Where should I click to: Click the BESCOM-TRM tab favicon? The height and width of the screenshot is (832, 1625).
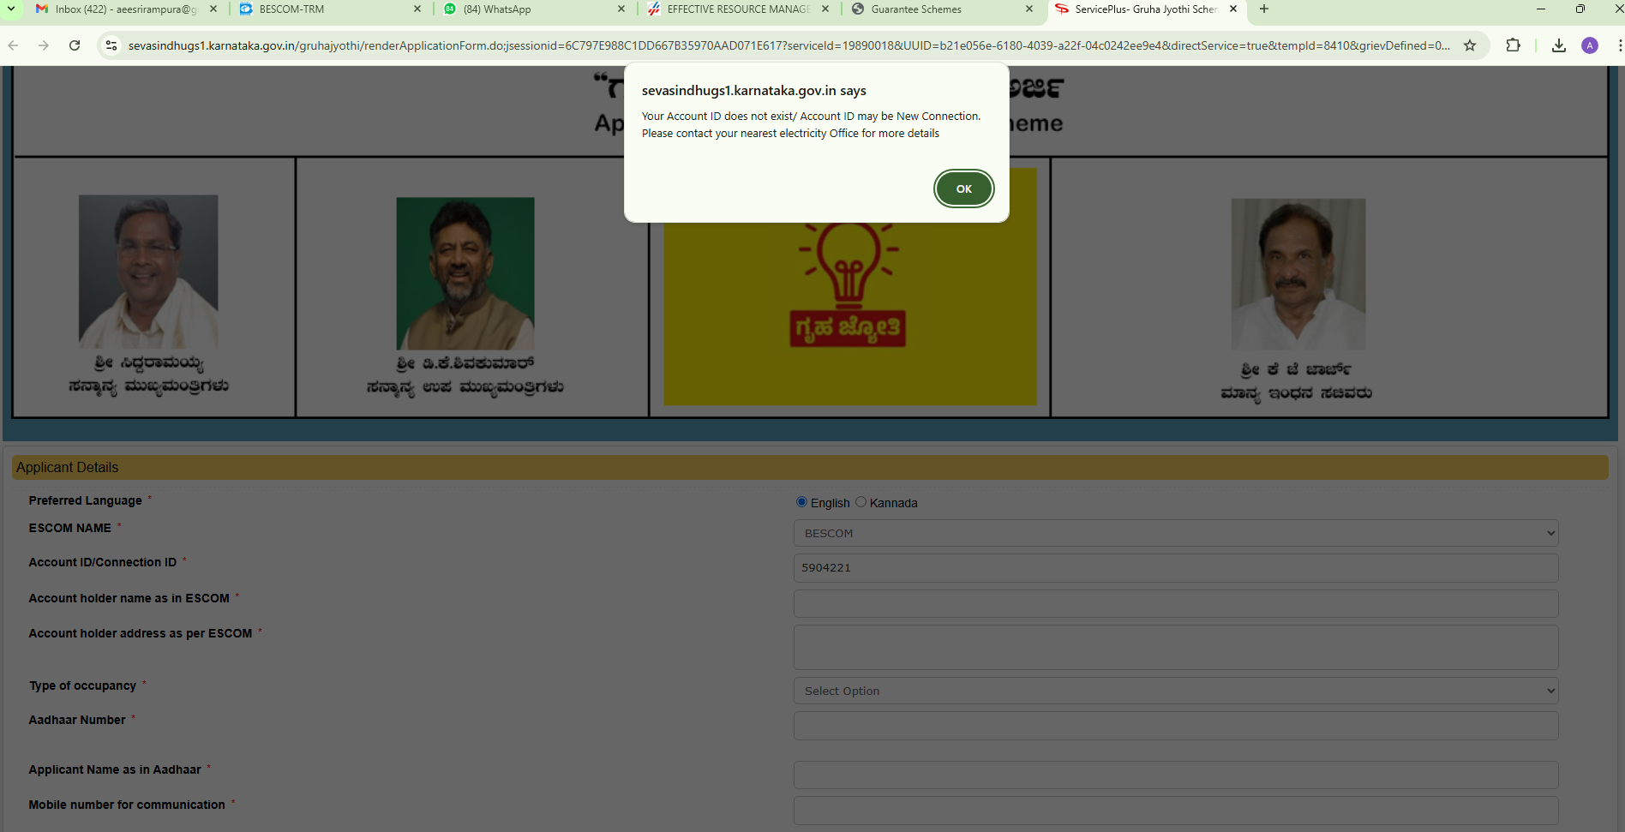(x=246, y=9)
